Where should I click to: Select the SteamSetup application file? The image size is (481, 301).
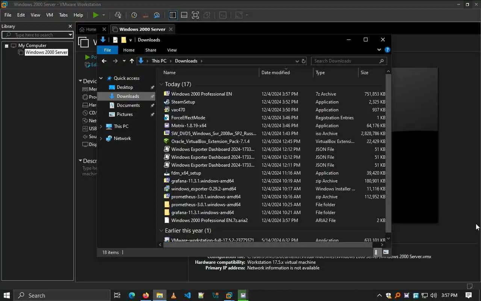[x=274, y=102]
